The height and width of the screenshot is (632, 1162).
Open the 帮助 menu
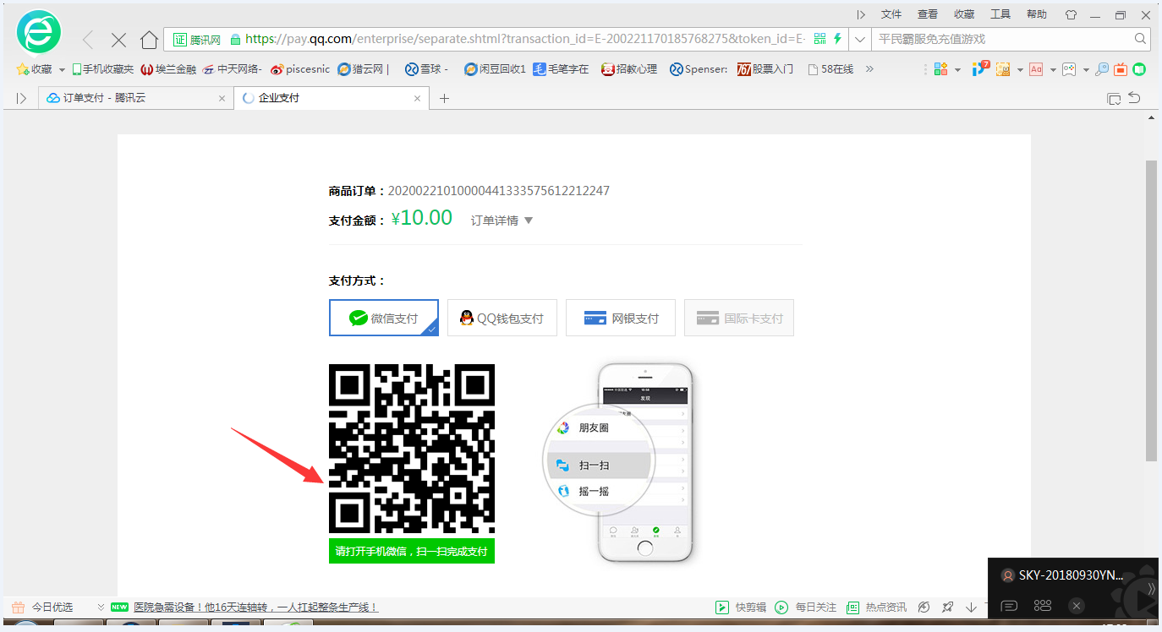click(1037, 14)
